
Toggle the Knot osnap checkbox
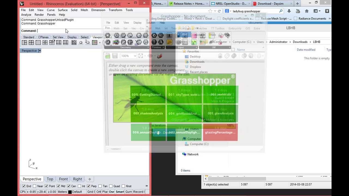point(123,186)
